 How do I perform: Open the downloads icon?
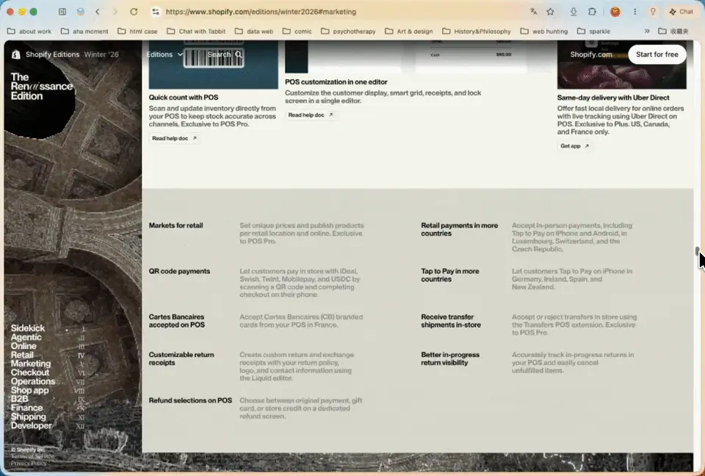pyautogui.click(x=574, y=12)
